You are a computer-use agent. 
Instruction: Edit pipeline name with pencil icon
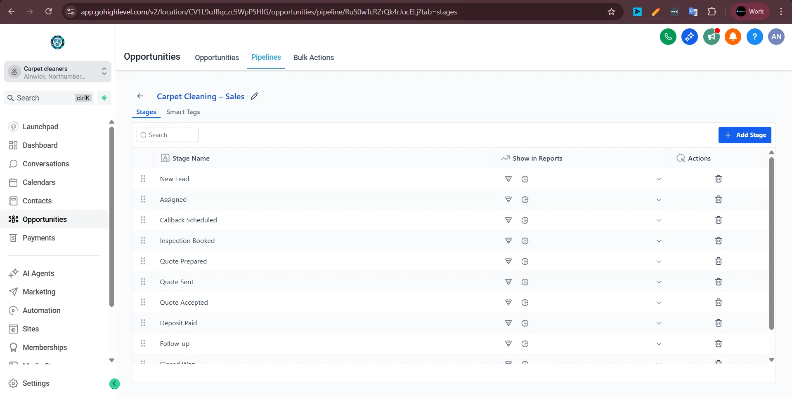(x=255, y=96)
